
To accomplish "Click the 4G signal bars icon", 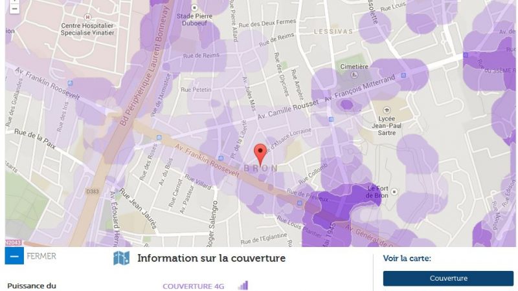I will (243, 285).
